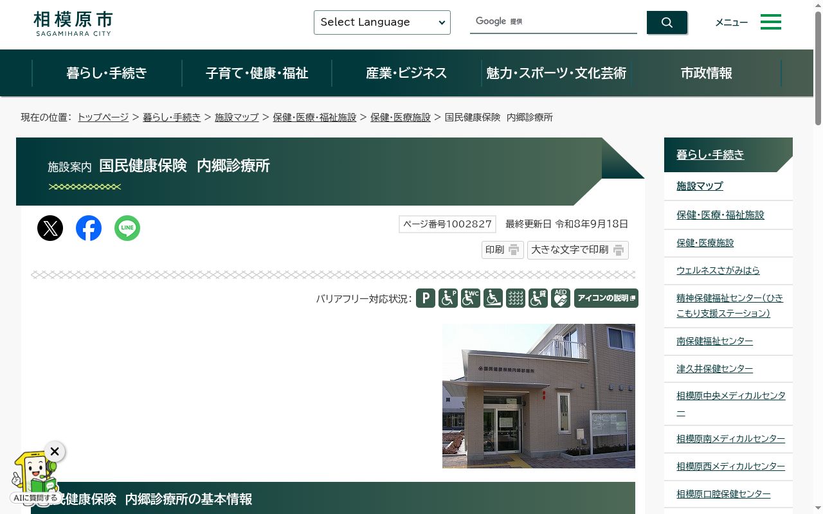Open 相模原南メディカルセンター sidebar link
The height and width of the screenshot is (514, 823).
730,439
